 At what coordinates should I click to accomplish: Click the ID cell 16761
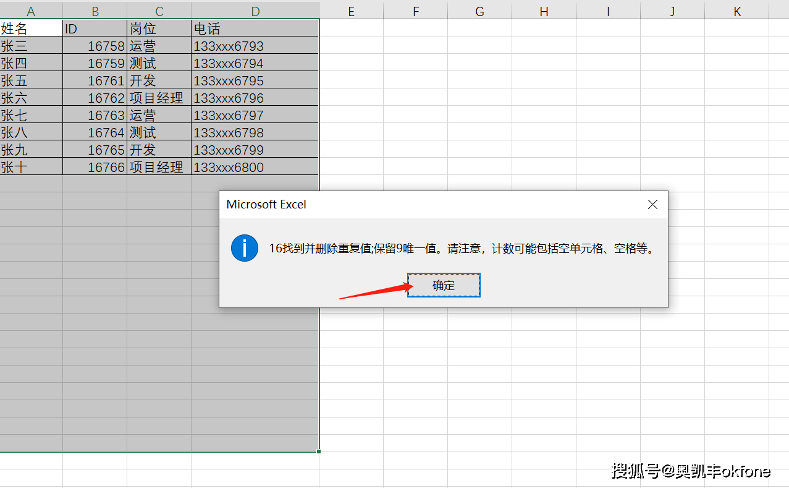(95, 80)
